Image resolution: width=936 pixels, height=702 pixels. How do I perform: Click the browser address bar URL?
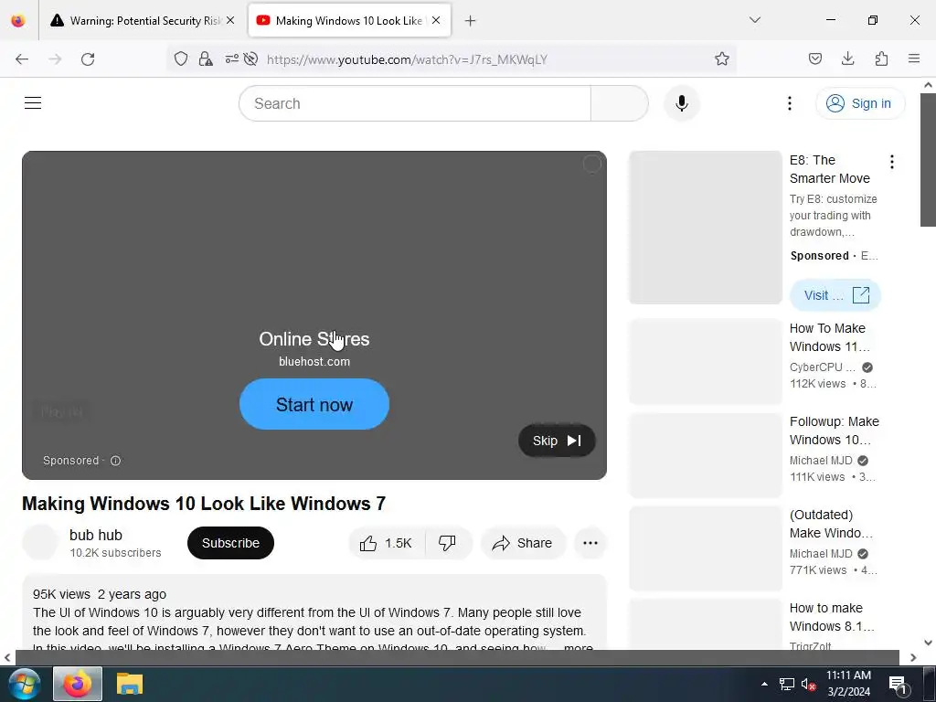point(407,59)
